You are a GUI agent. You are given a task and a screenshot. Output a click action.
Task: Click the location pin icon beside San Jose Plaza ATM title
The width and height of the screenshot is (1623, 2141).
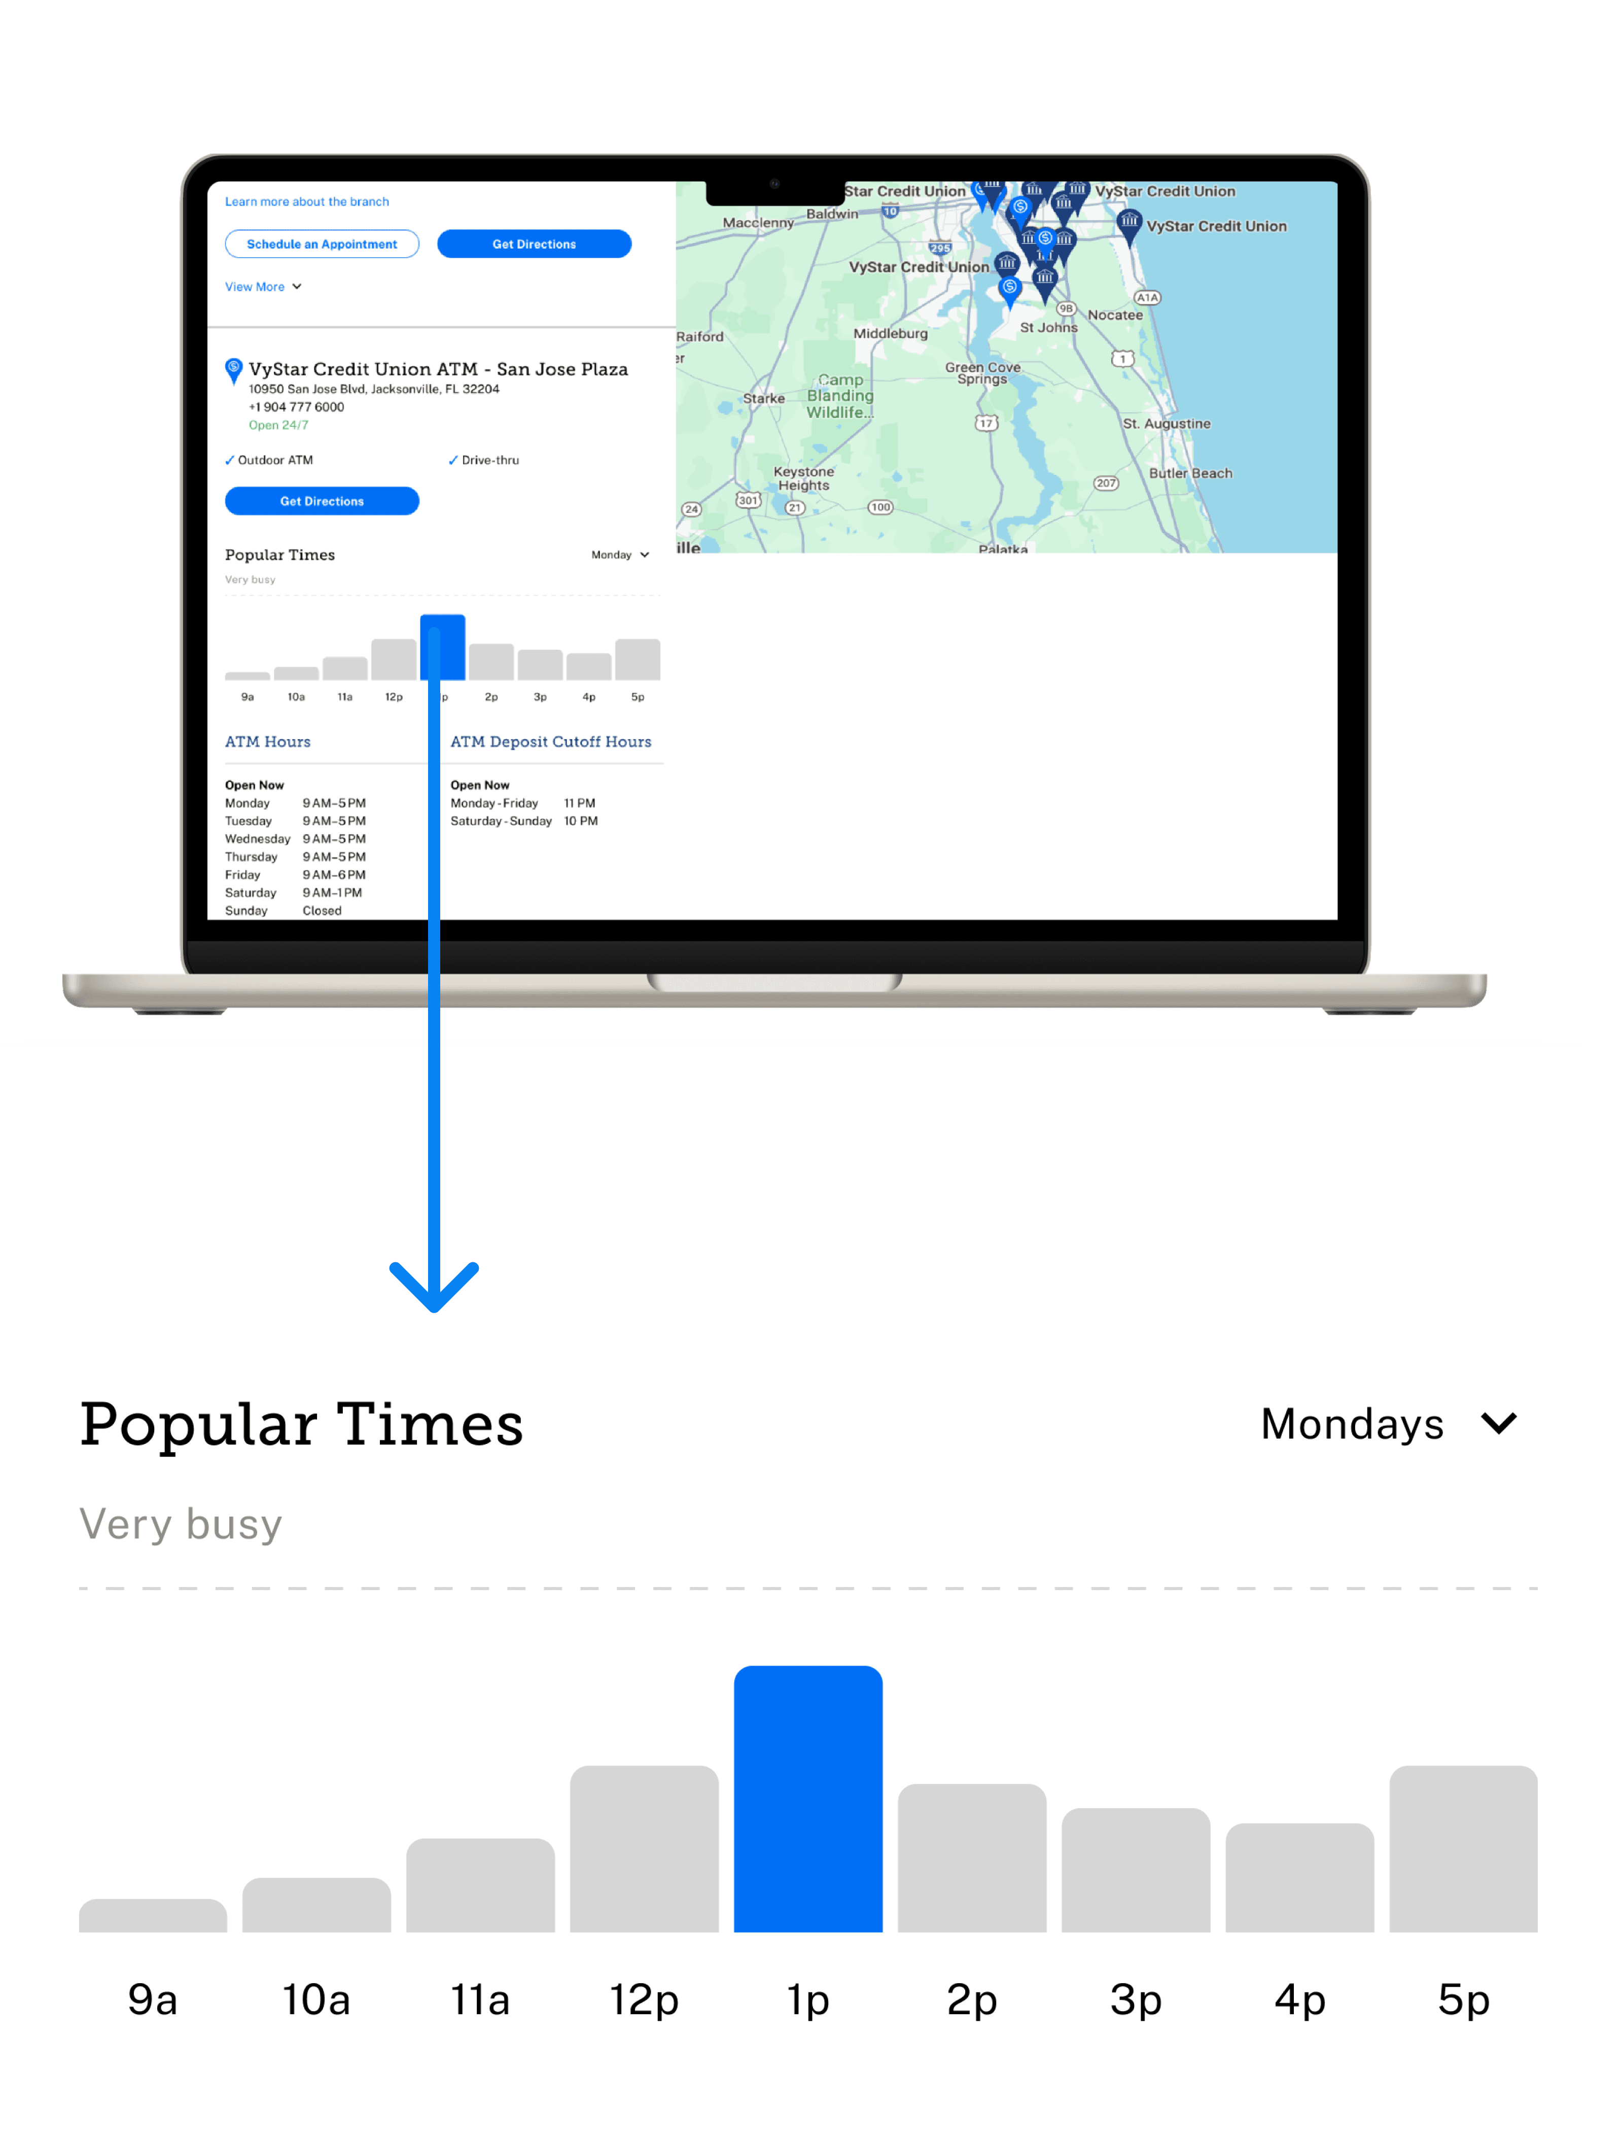pyautogui.click(x=233, y=371)
